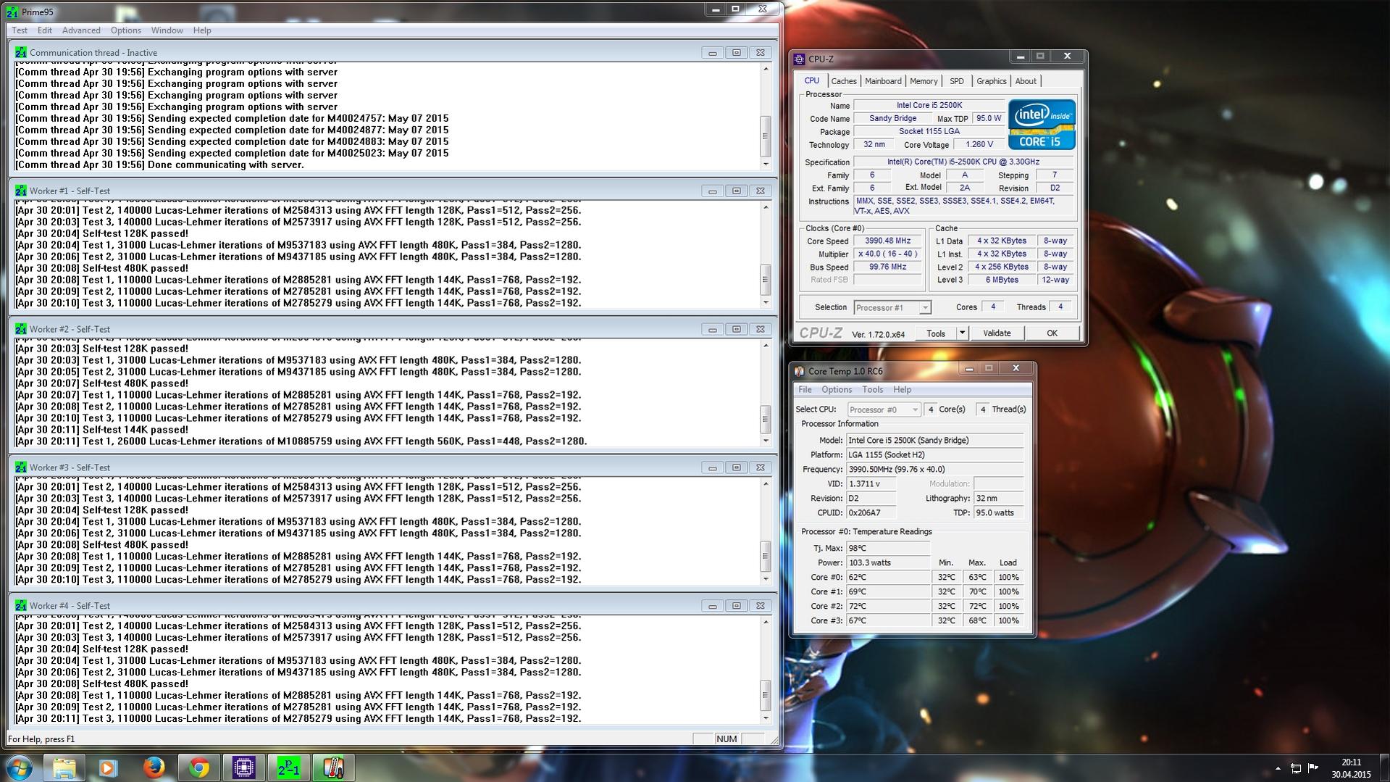Open the Edit menu in Prime95
The image size is (1390, 782).
coord(45,30)
